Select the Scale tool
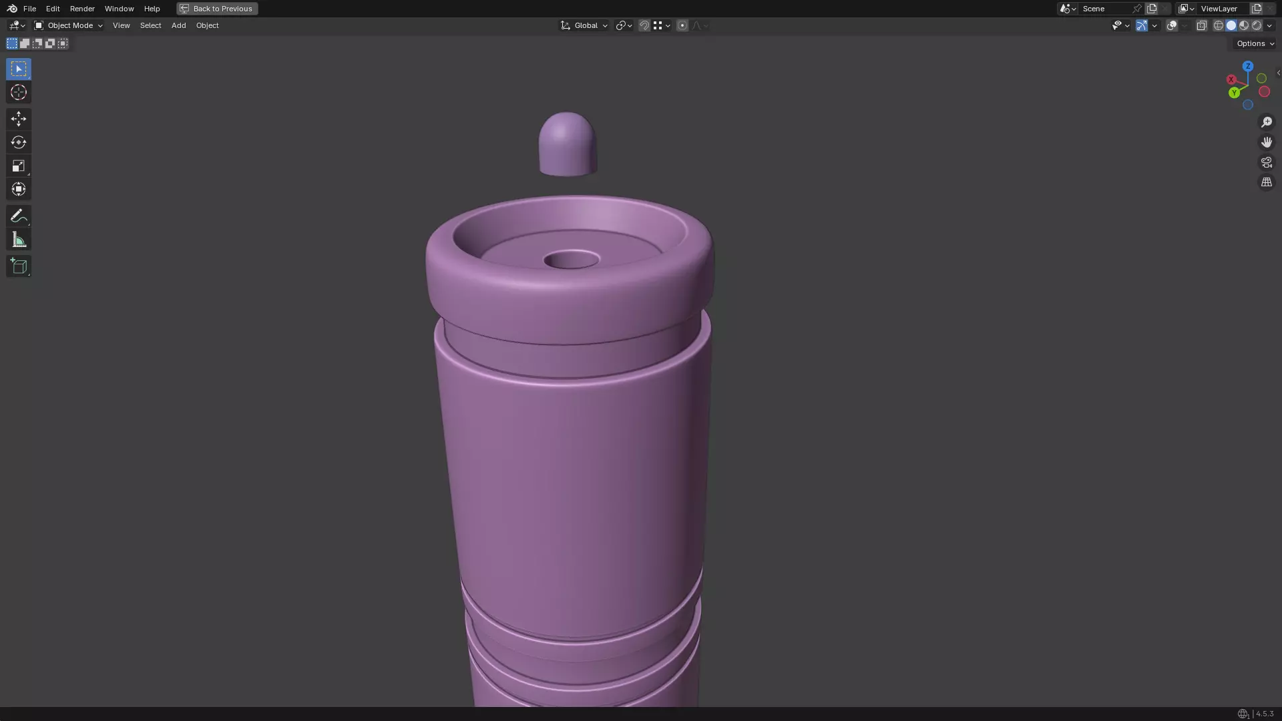1282x721 pixels. point(19,166)
